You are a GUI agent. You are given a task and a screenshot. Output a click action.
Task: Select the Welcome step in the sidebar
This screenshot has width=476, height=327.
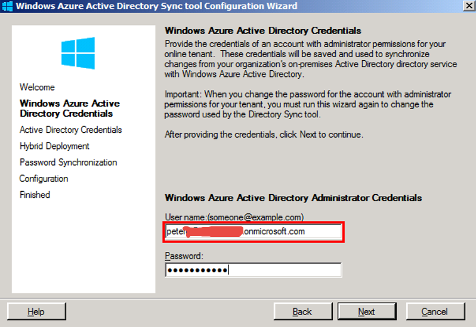tap(37, 87)
